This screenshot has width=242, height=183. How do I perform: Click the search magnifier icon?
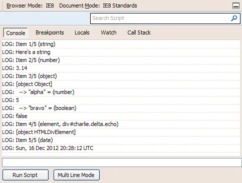(x=234, y=18)
